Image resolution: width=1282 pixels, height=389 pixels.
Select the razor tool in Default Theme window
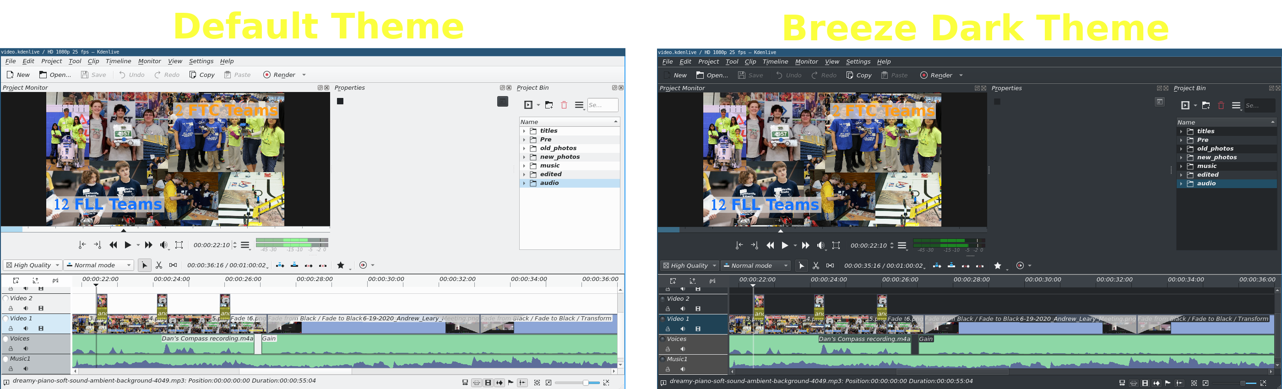[x=159, y=265]
